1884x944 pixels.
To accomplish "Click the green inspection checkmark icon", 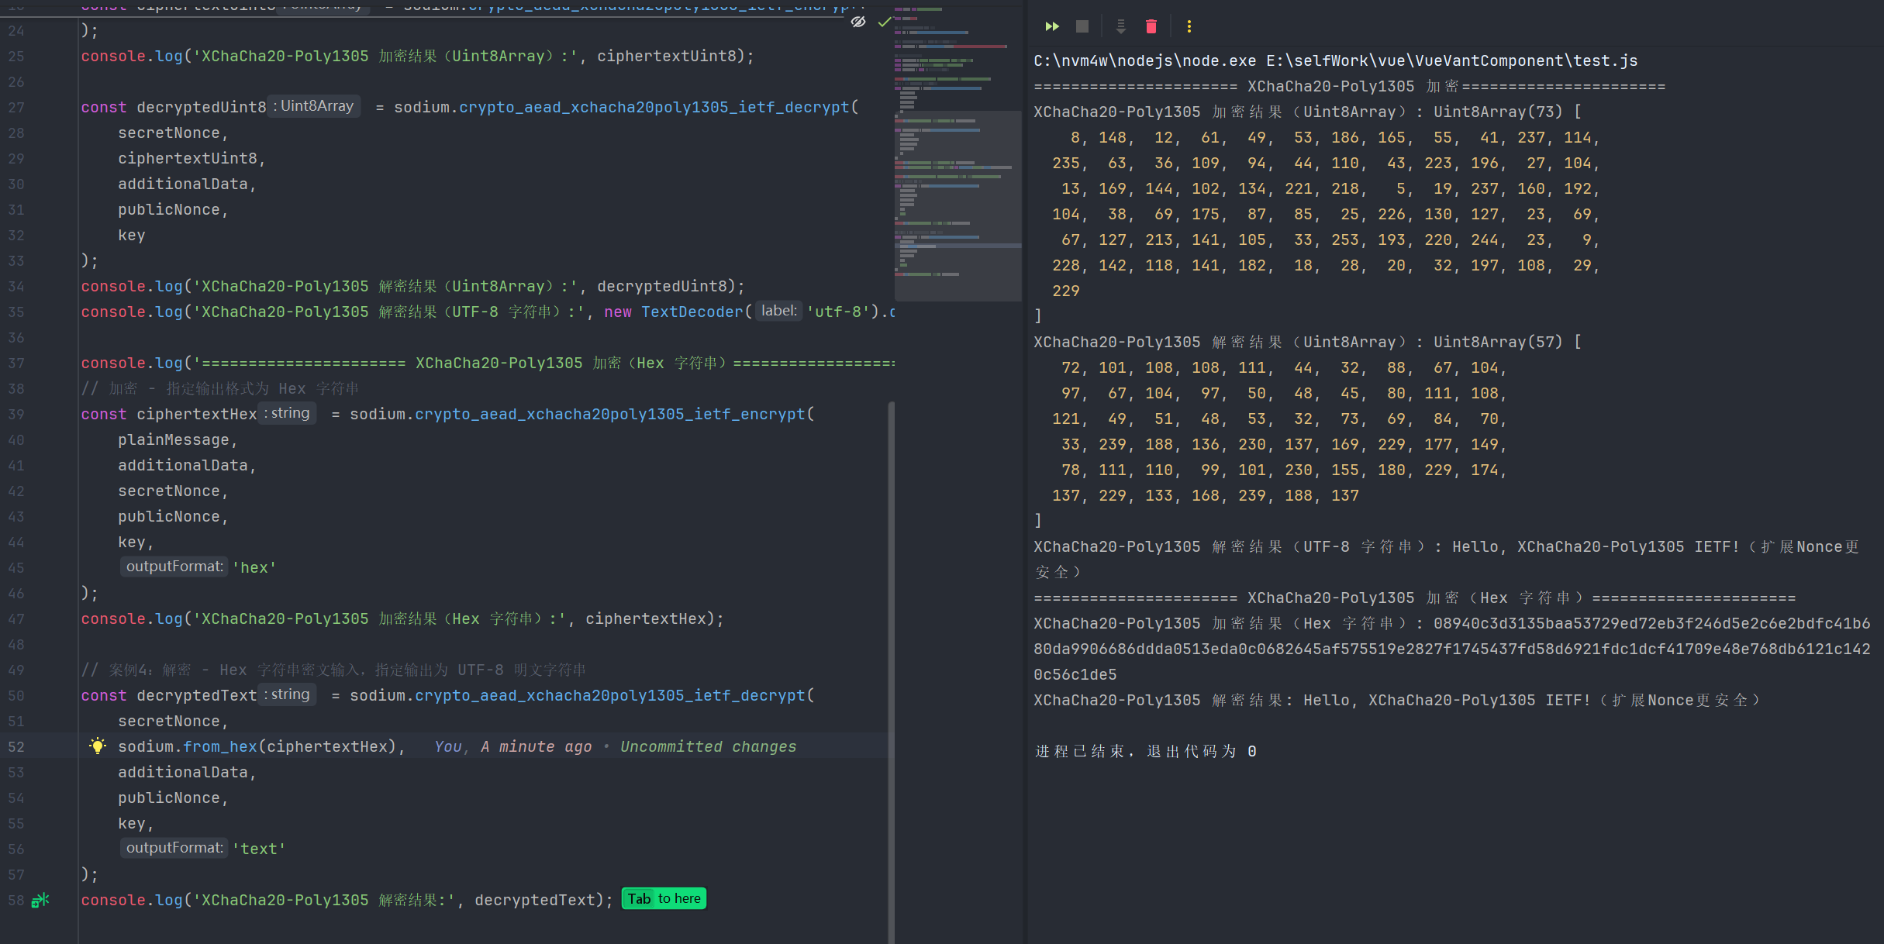I will coord(884,22).
